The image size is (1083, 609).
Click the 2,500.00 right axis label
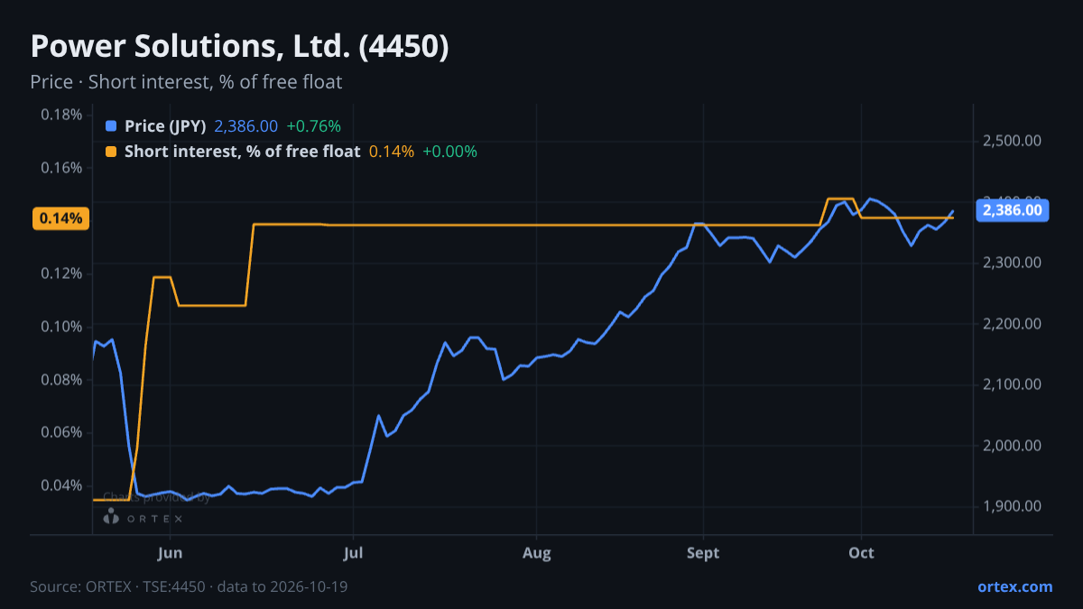click(x=1012, y=142)
